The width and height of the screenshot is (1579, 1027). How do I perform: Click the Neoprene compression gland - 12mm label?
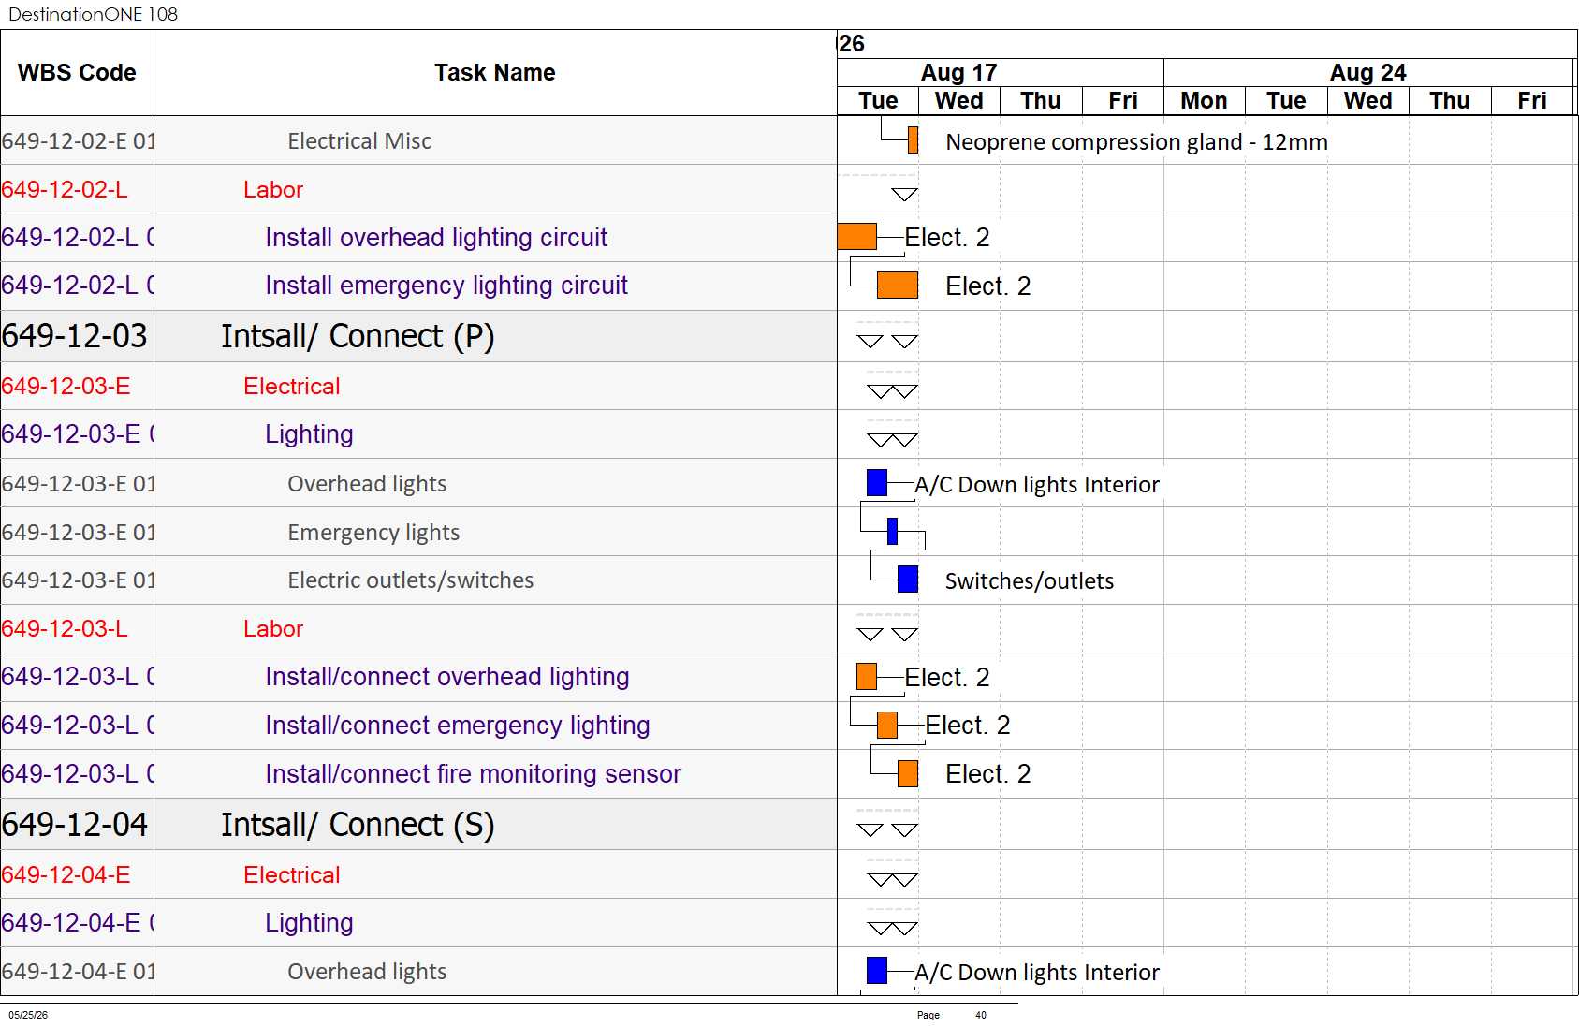(x=1136, y=141)
